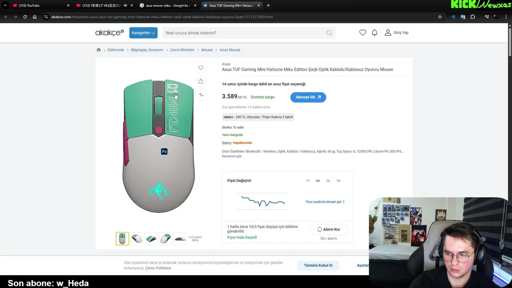
Task: Open the tab search dropdown arrow
Action: point(5,6)
